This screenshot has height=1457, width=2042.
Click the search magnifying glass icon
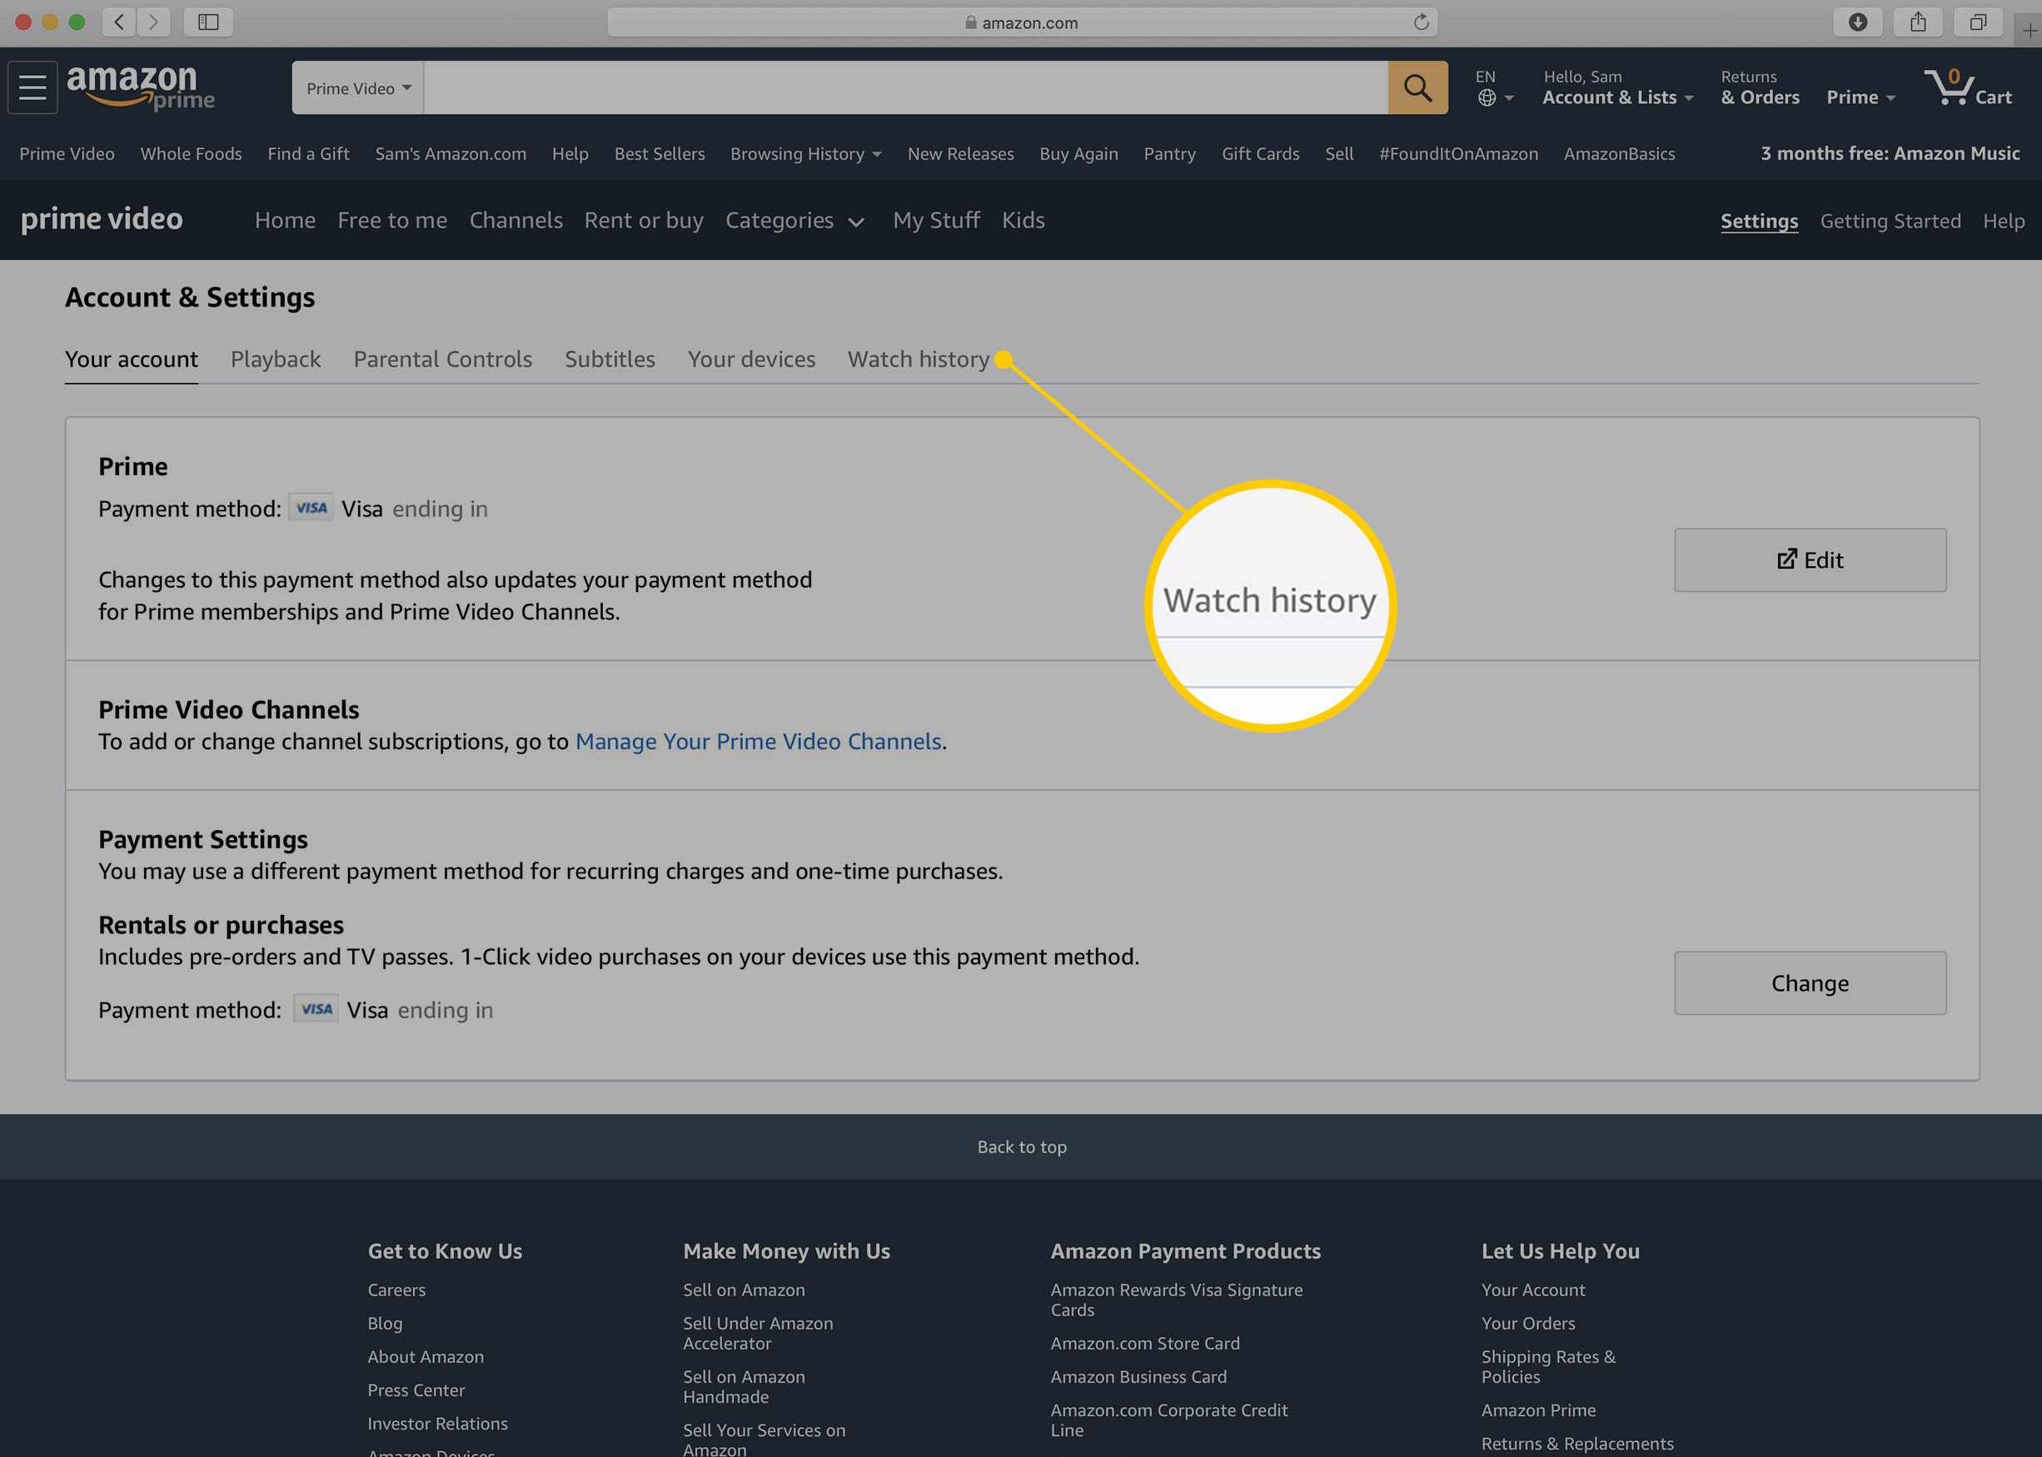[1416, 87]
